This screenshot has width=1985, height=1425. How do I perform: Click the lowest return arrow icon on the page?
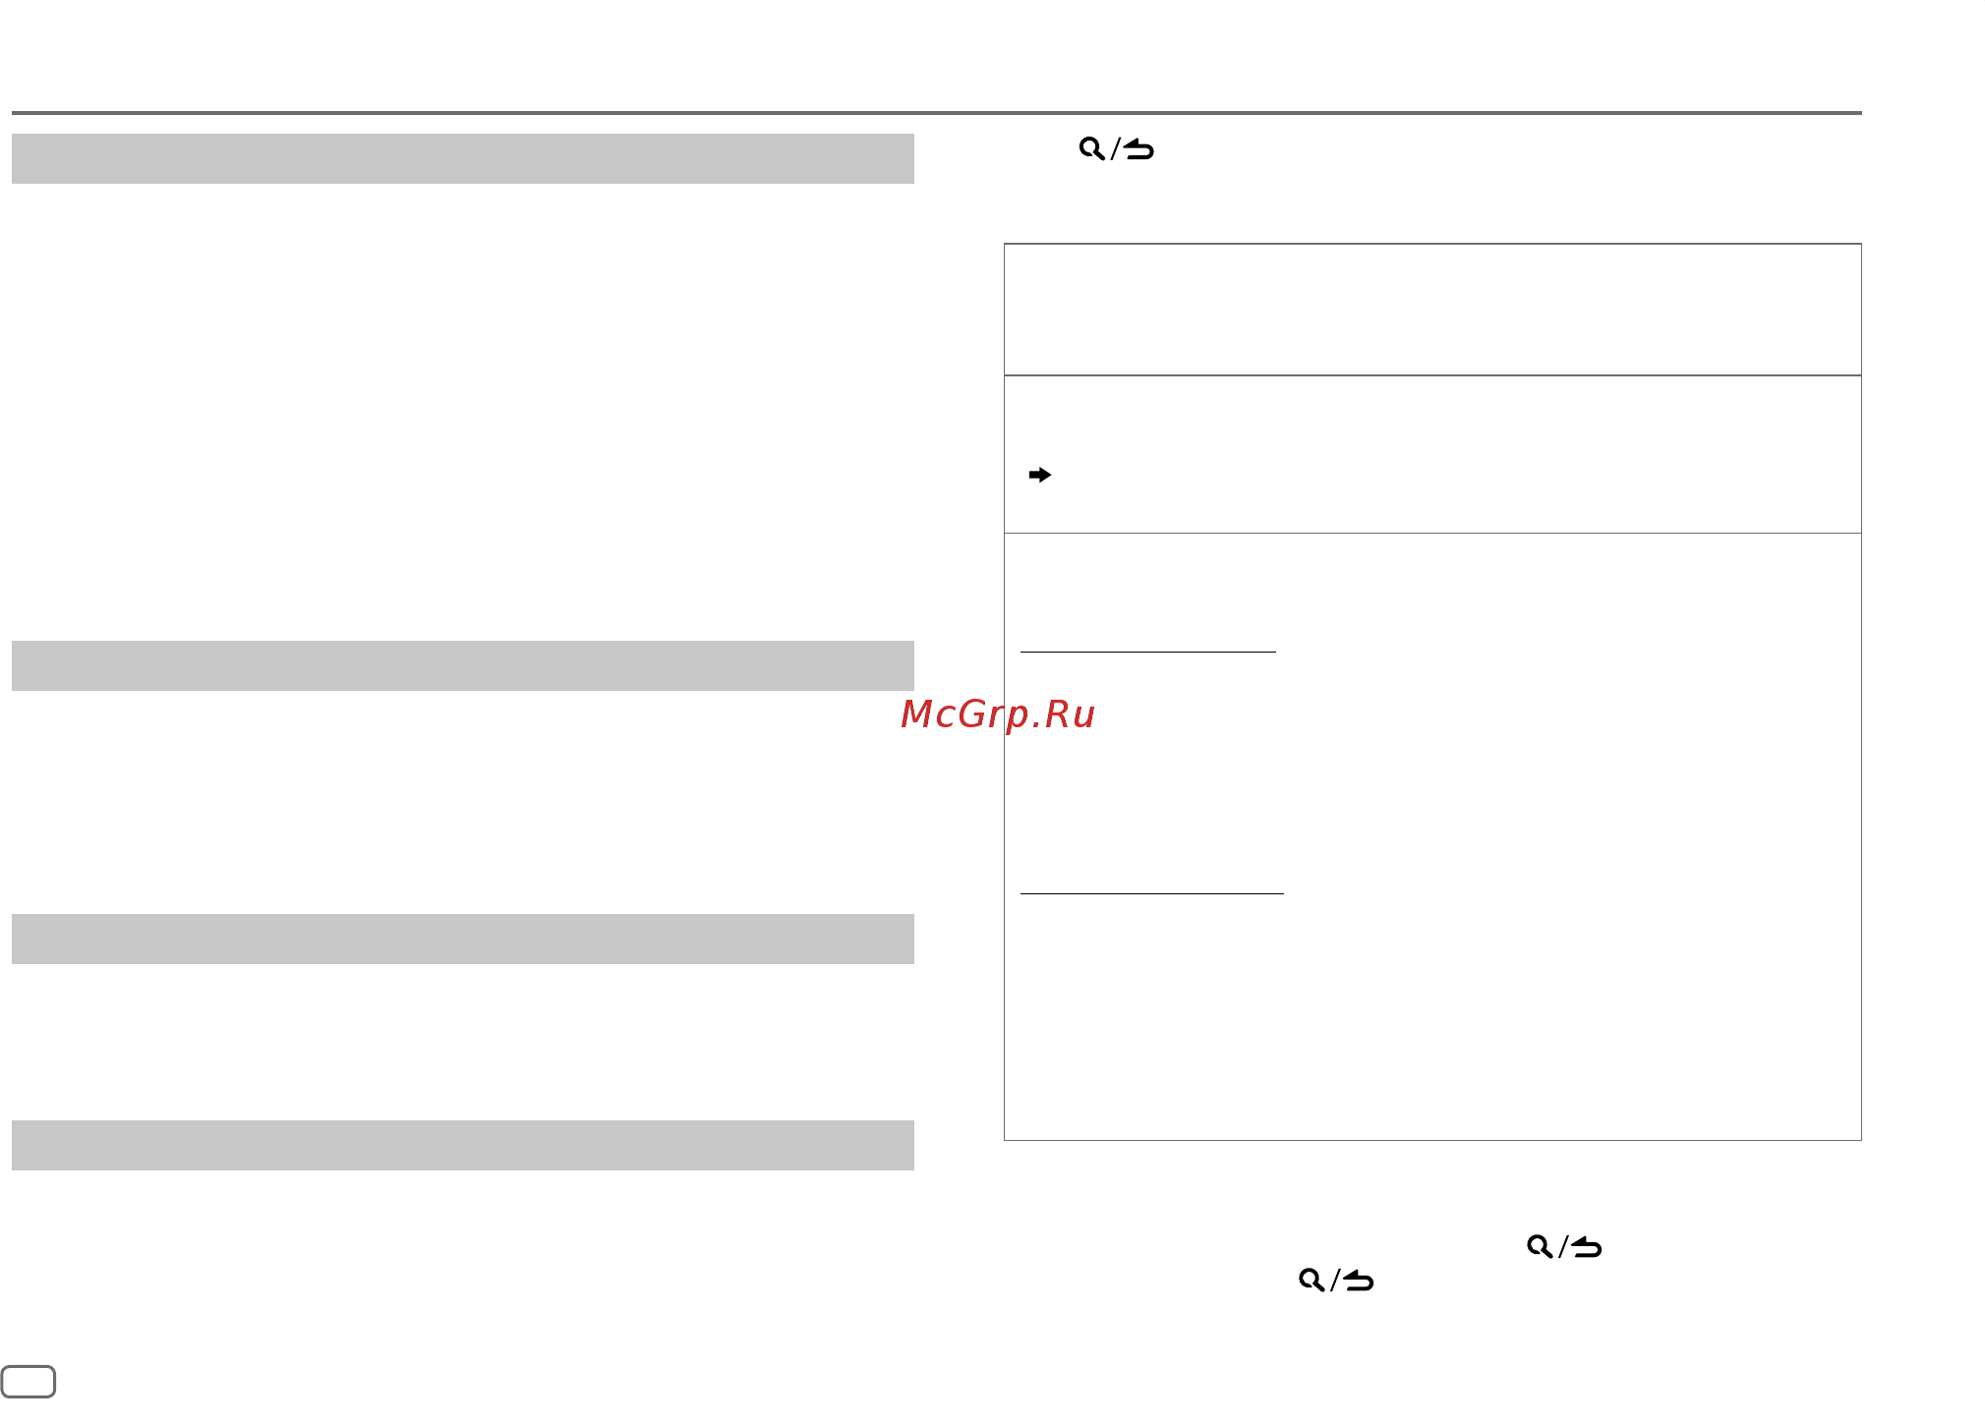1358,1281
